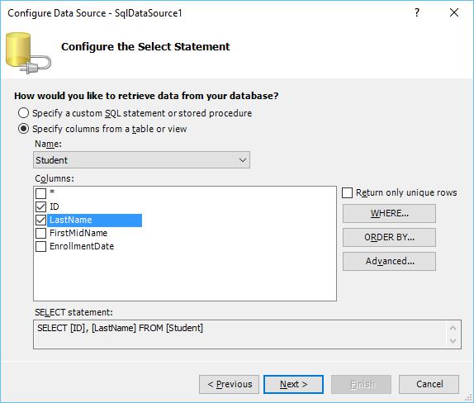Open the ORDER BY dialog
Screen dimensions: 474x403
(x=389, y=237)
